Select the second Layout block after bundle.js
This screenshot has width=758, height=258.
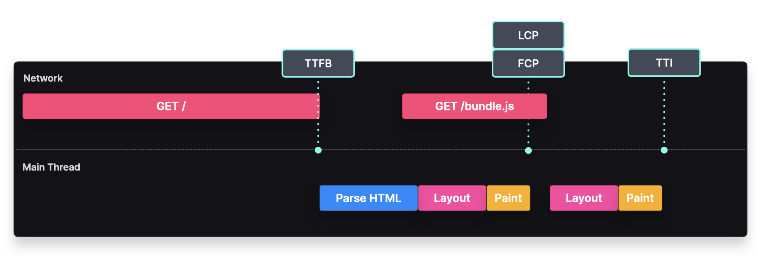pos(584,198)
